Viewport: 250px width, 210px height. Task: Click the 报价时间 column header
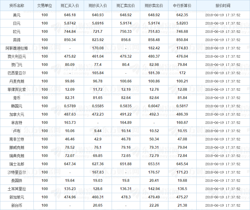pyautogui.click(x=223, y=6)
